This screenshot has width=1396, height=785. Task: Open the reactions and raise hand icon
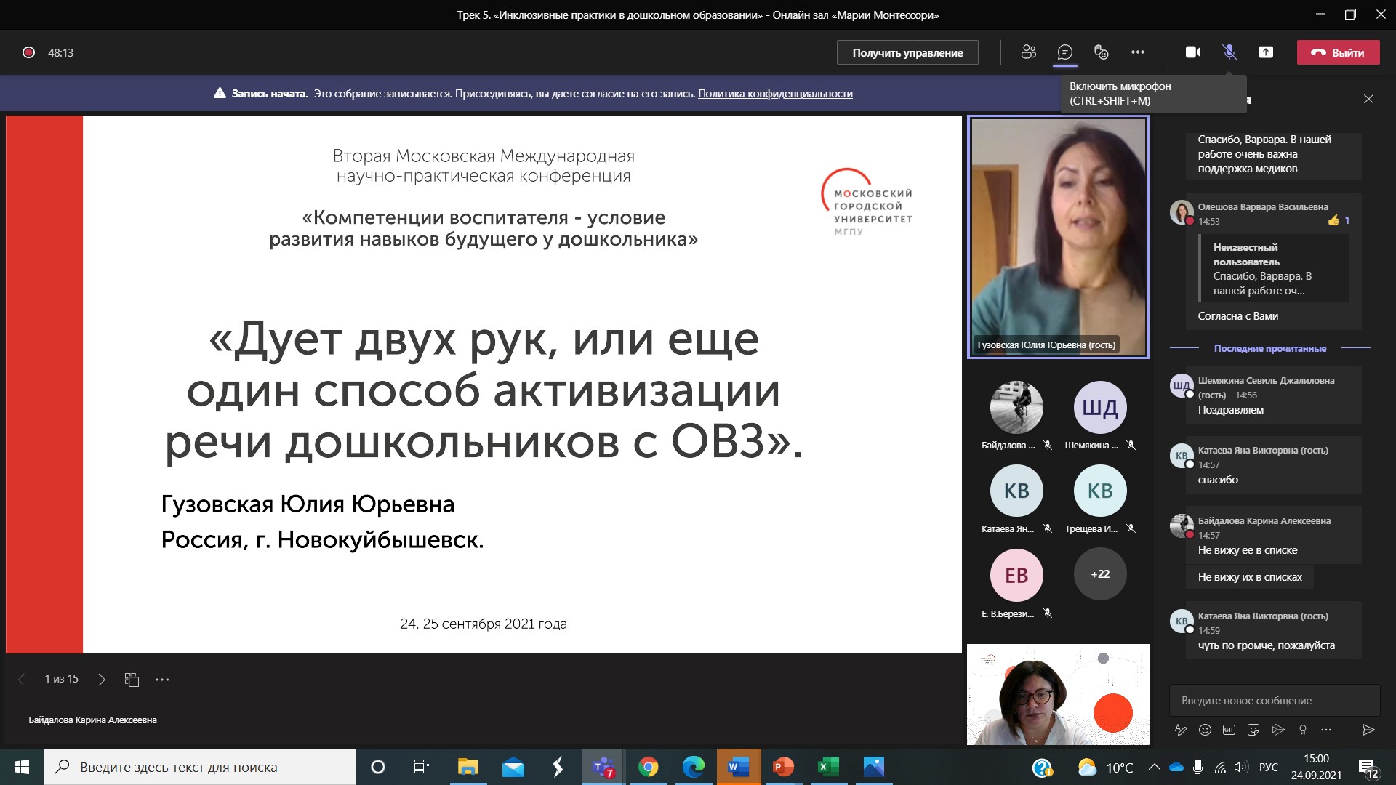tap(1102, 52)
